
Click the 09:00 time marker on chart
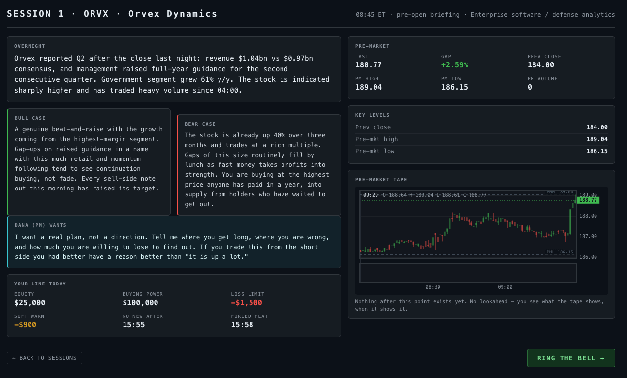click(505, 287)
